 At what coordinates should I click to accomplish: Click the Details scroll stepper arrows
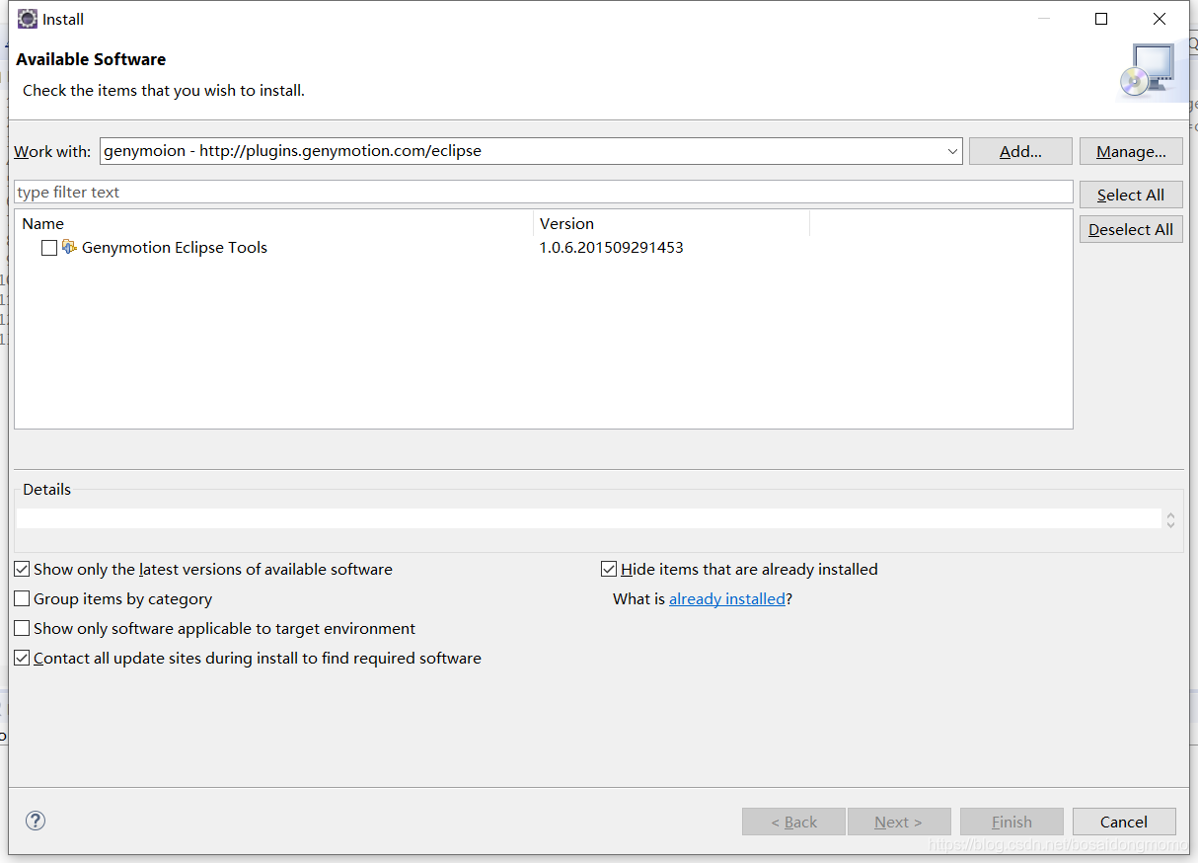point(1170,518)
